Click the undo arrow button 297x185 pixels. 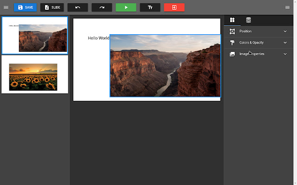coord(77,7)
